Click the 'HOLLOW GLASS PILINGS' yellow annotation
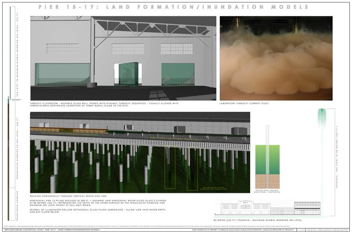 click(x=213, y=188)
